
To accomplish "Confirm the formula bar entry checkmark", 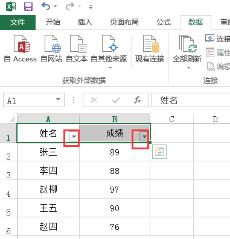I will (116, 100).
